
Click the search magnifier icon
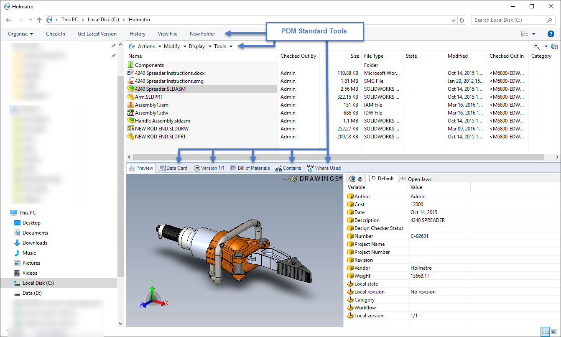click(550, 20)
